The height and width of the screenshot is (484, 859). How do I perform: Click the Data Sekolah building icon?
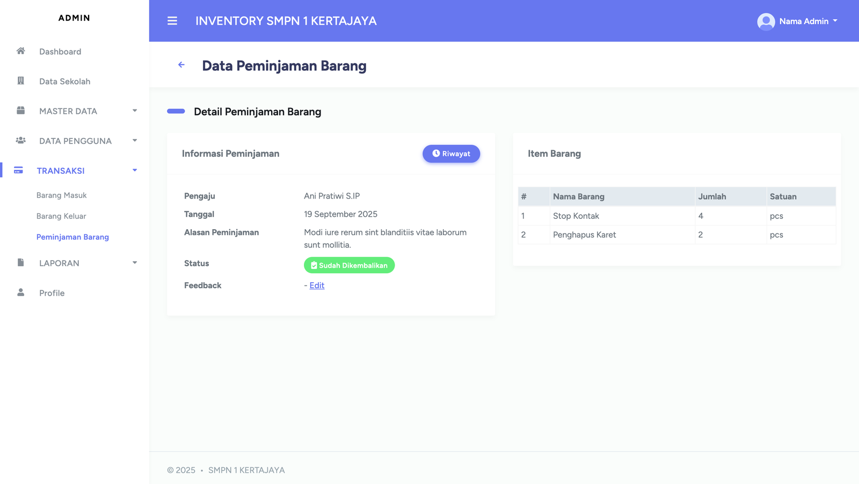point(20,81)
